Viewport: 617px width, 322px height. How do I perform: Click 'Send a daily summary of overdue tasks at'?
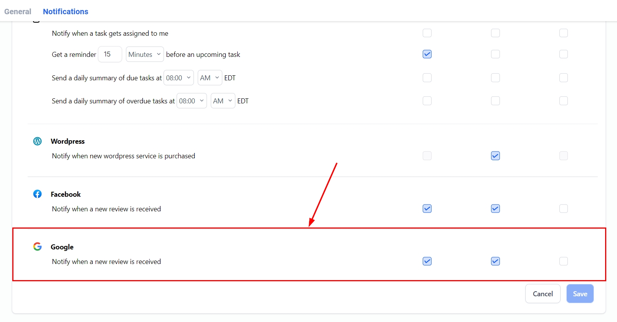tap(113, 101)
